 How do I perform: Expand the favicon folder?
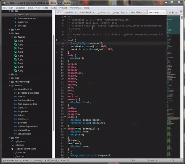[x=12, y=37]
